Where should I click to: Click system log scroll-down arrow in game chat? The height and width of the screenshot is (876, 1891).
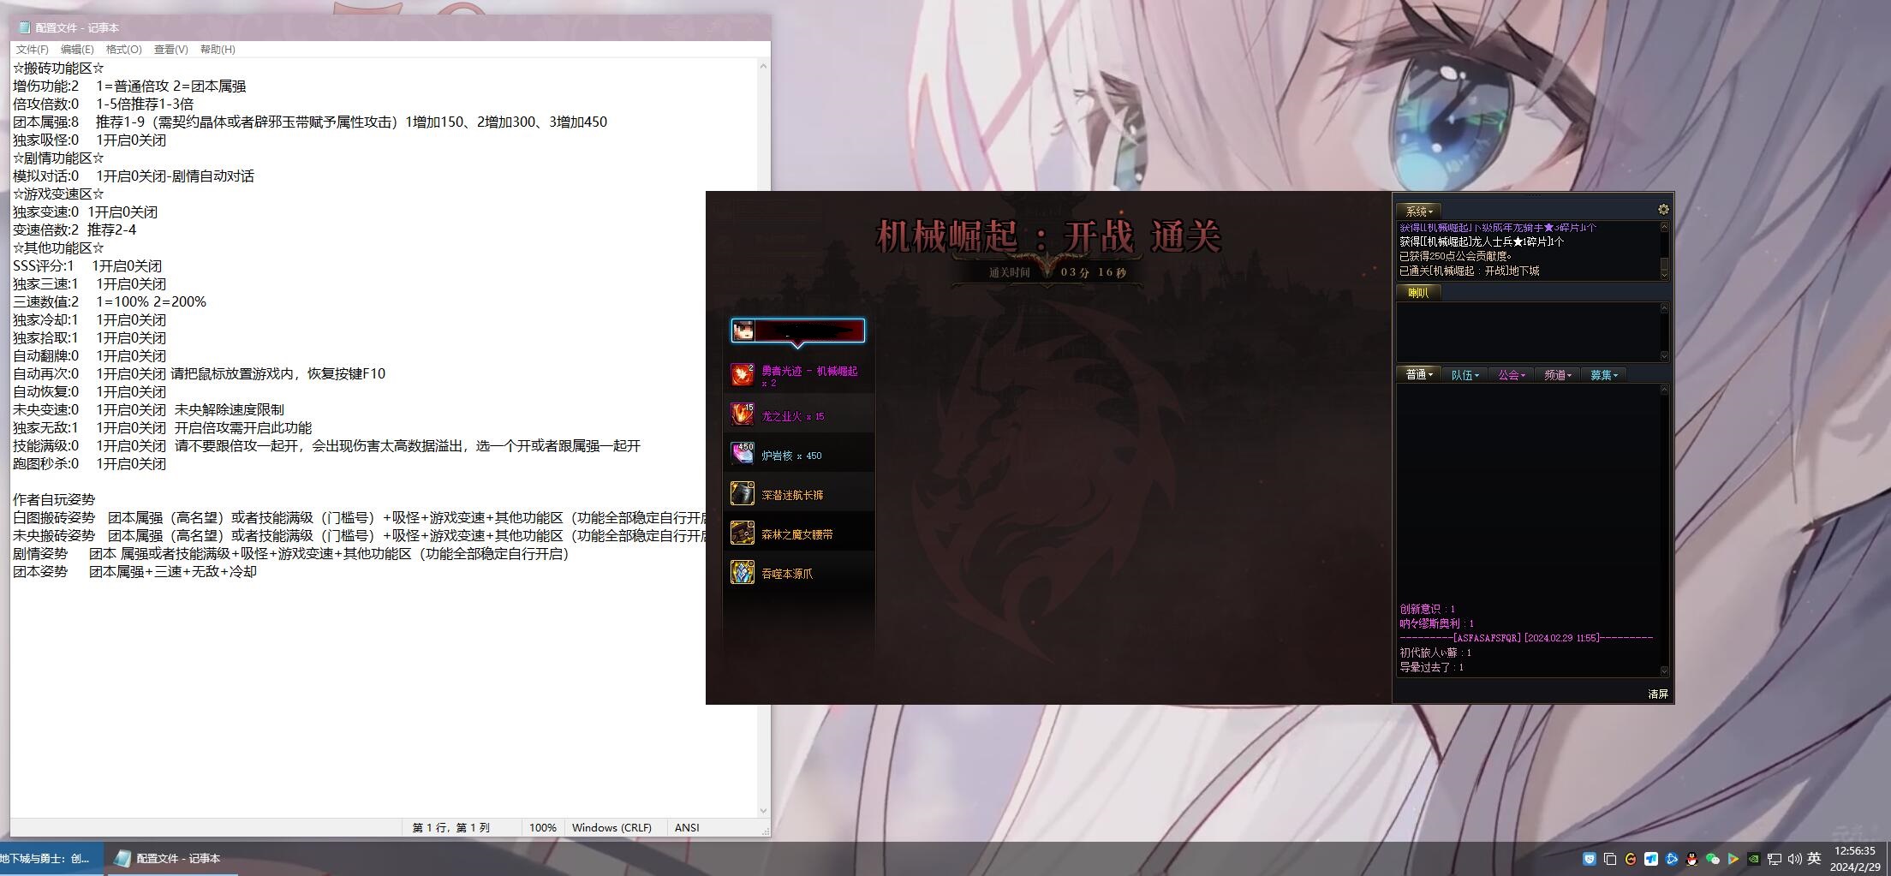click(x=1664, y=274)
